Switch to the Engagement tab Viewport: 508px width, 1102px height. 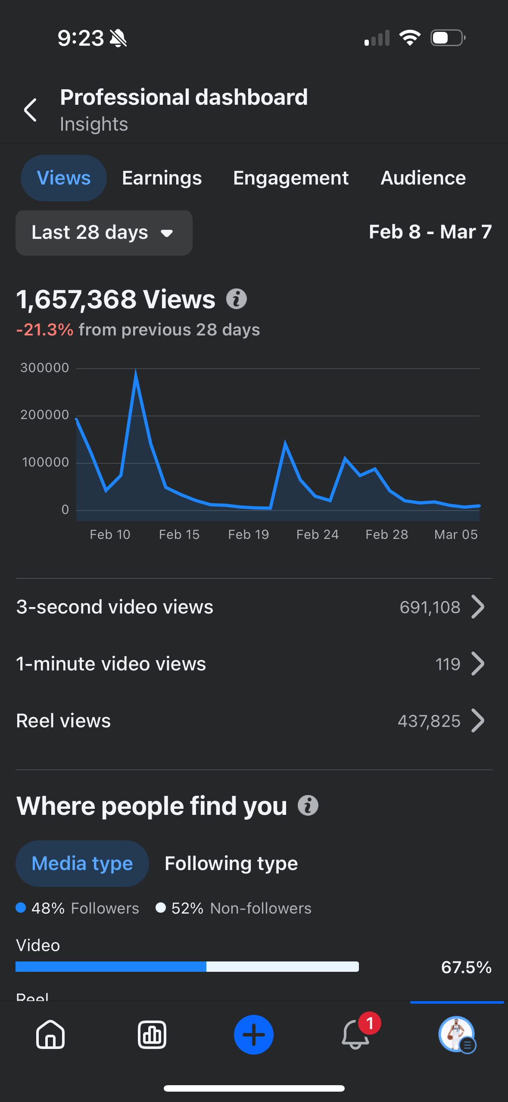[291, 178]
